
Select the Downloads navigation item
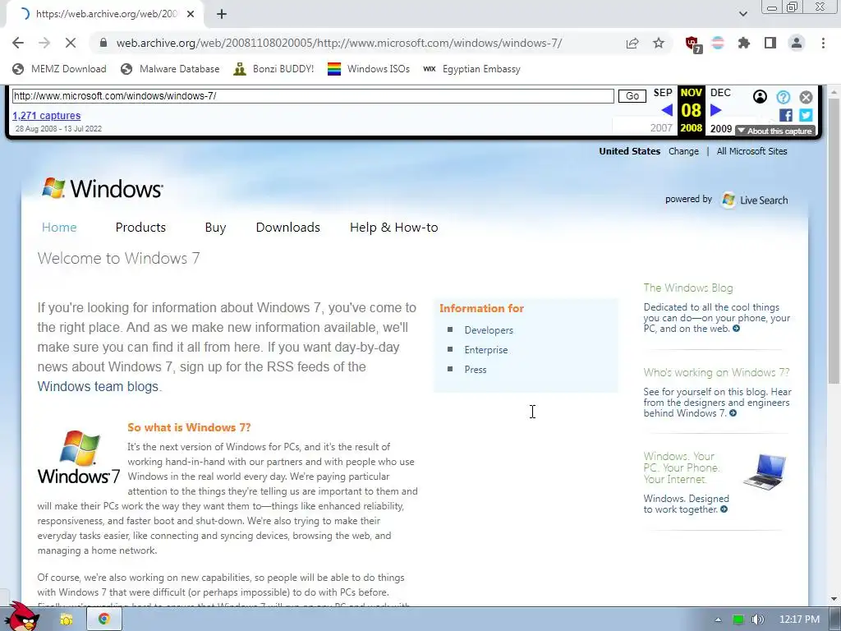coord(288,228)
